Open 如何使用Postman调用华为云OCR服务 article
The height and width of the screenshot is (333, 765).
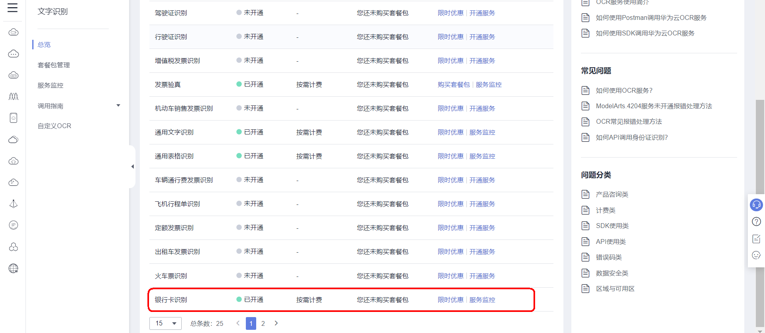651,18
